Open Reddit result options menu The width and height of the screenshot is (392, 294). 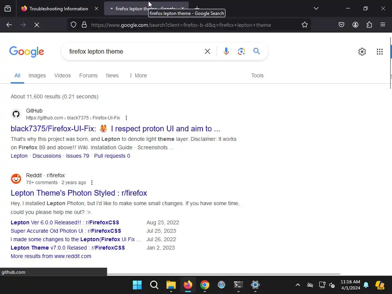click(92, 183)
